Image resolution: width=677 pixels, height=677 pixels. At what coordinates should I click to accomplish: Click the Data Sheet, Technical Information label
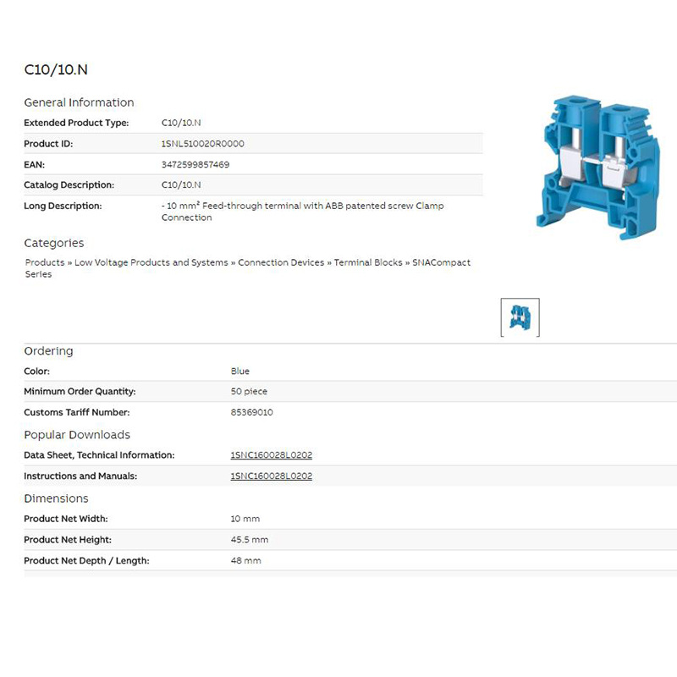tap(99, 455)
